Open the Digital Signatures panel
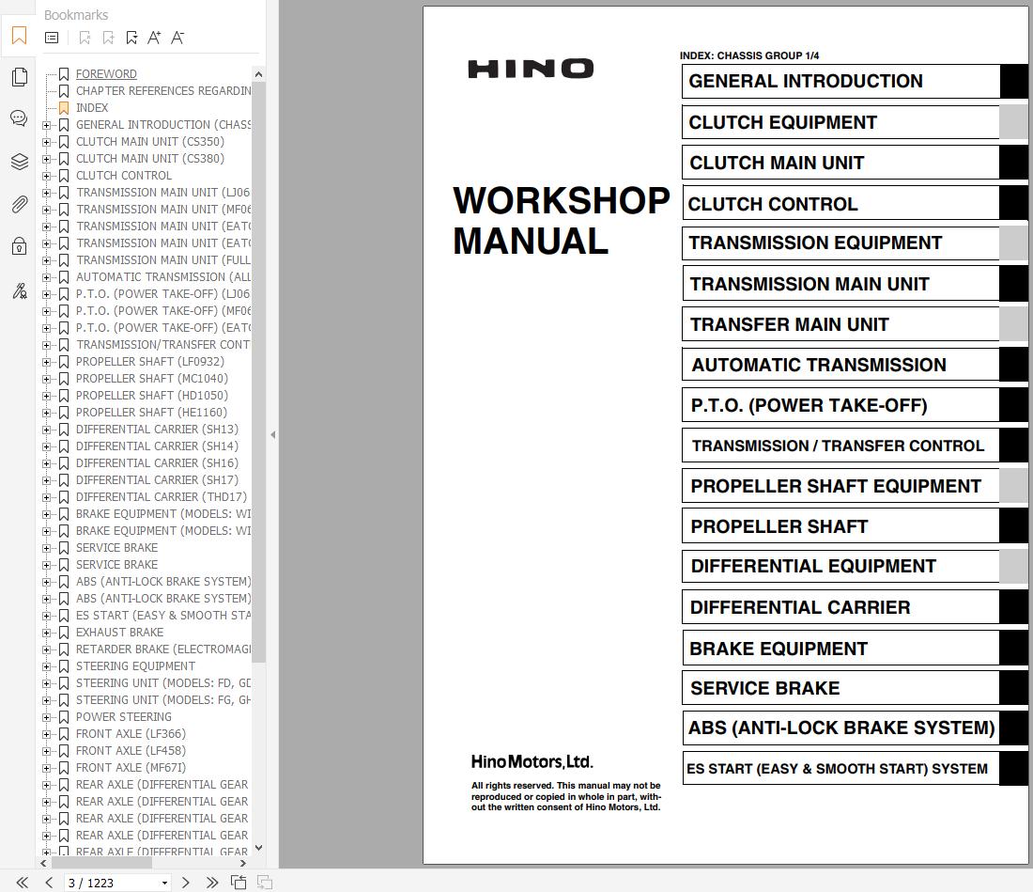This screenshot has height=892, width=1033. click(x=19, y=291)
